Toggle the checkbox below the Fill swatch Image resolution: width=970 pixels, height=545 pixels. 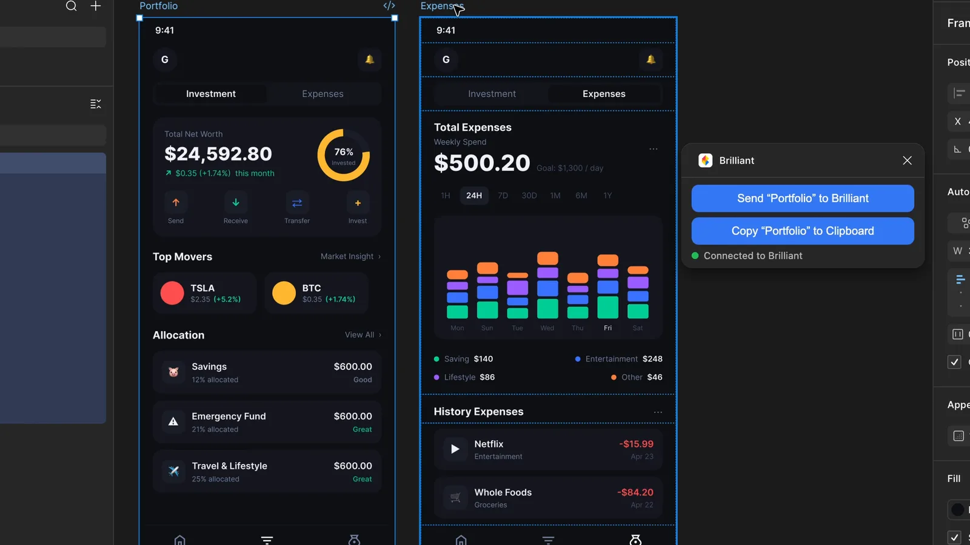pos(954,537)
